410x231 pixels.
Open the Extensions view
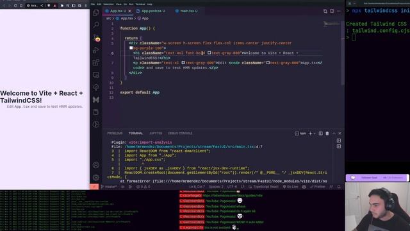pos(96,62)
